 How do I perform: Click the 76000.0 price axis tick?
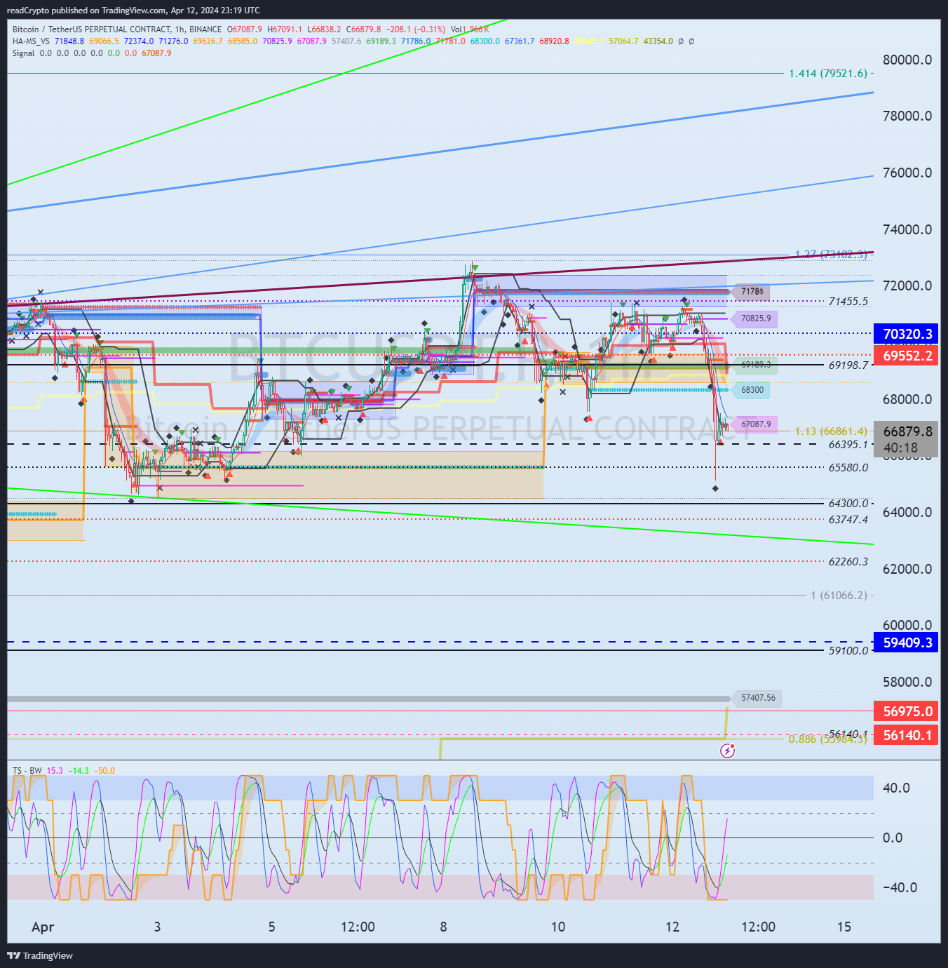[x=907, y=173]
